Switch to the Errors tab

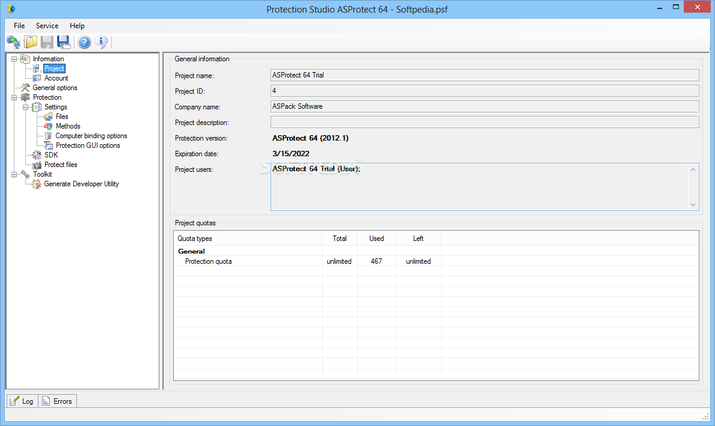point(58,401)
